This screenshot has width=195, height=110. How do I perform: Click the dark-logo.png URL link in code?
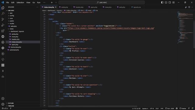point(111,28)
